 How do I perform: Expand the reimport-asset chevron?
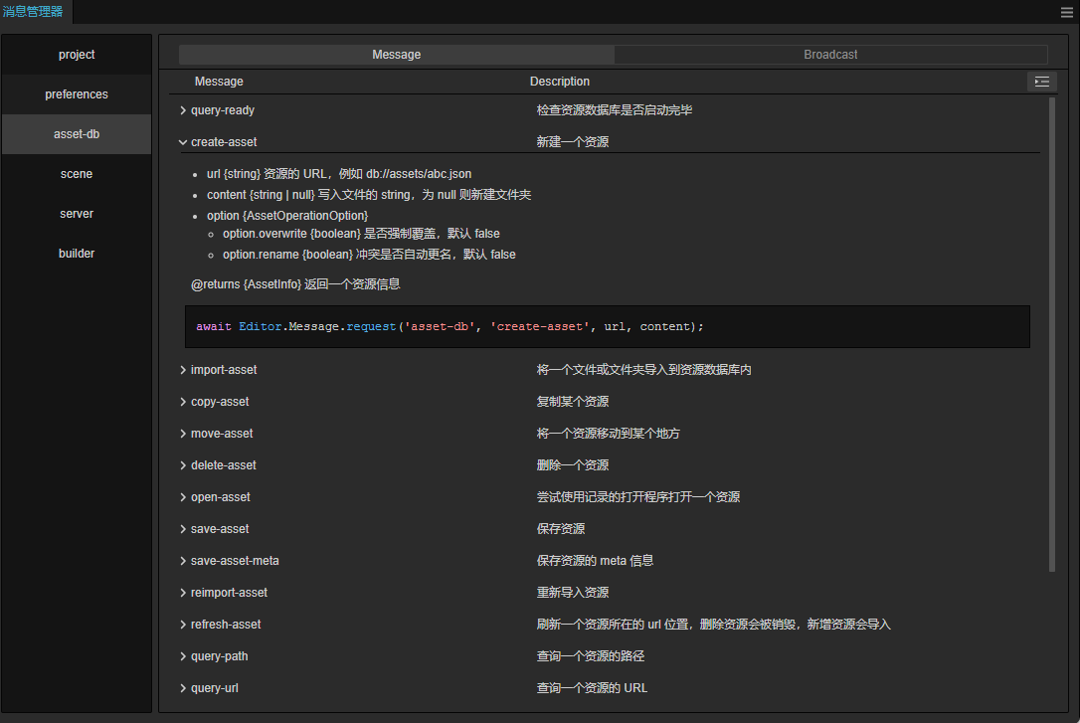[x=183, y=592]
